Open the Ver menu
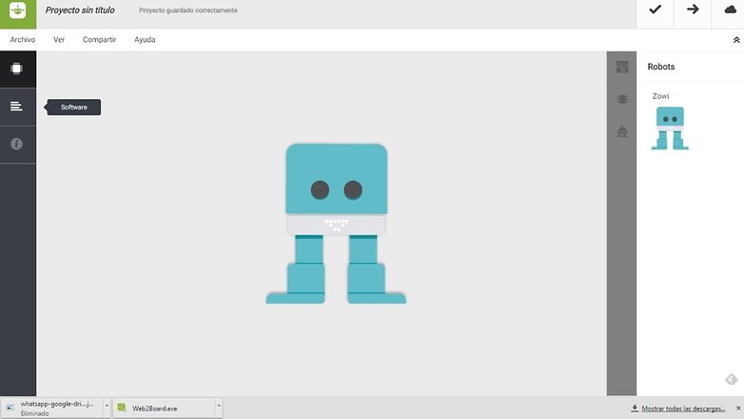 point(59,40)
